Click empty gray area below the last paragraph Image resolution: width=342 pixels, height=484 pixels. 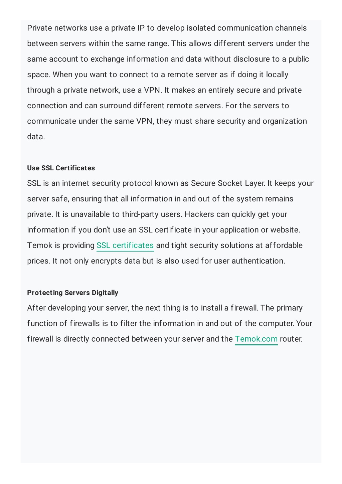pos(171,404)
